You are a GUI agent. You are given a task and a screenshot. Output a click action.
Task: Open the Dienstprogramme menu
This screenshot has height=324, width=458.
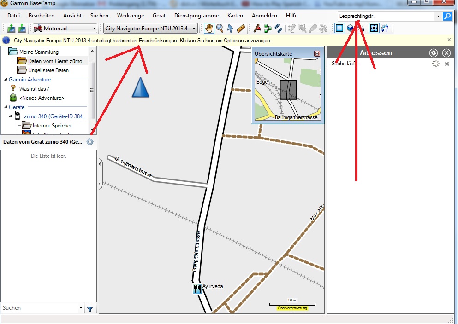point(196,16)
